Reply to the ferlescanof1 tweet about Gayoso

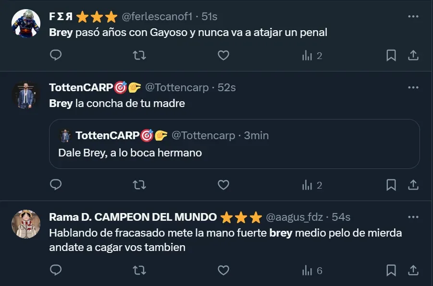point(56,56)
